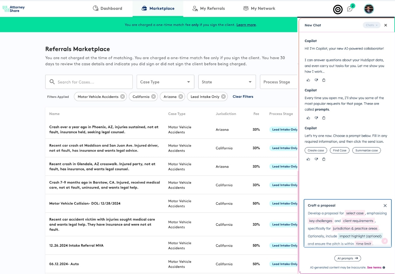Remove the California filter chip
The image size is (395, 274).
click(153, 96)
